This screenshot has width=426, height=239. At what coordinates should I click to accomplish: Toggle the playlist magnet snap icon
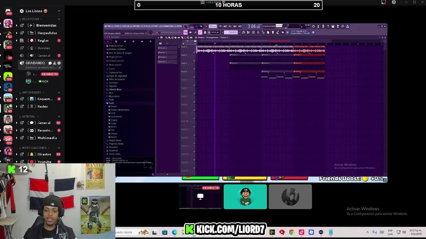tap(161, 38)
